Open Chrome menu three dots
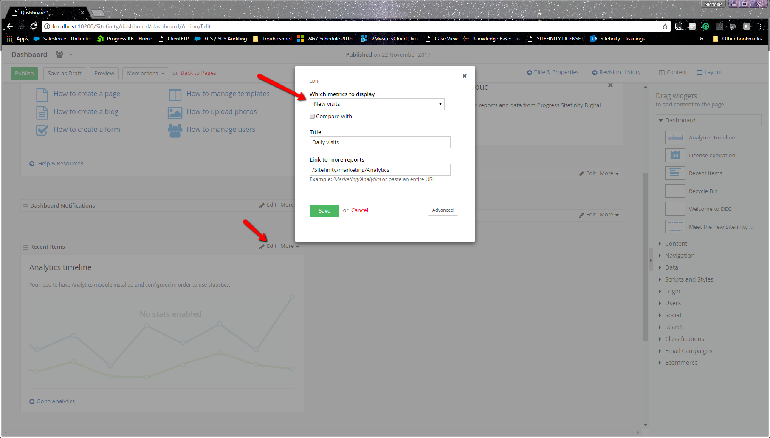This screenshot has width=770, height=438. pyautogui.click(x=760, y=26)
